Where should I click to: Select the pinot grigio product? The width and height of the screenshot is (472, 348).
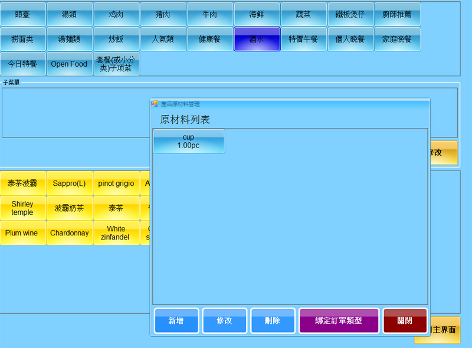coord(116,183)
